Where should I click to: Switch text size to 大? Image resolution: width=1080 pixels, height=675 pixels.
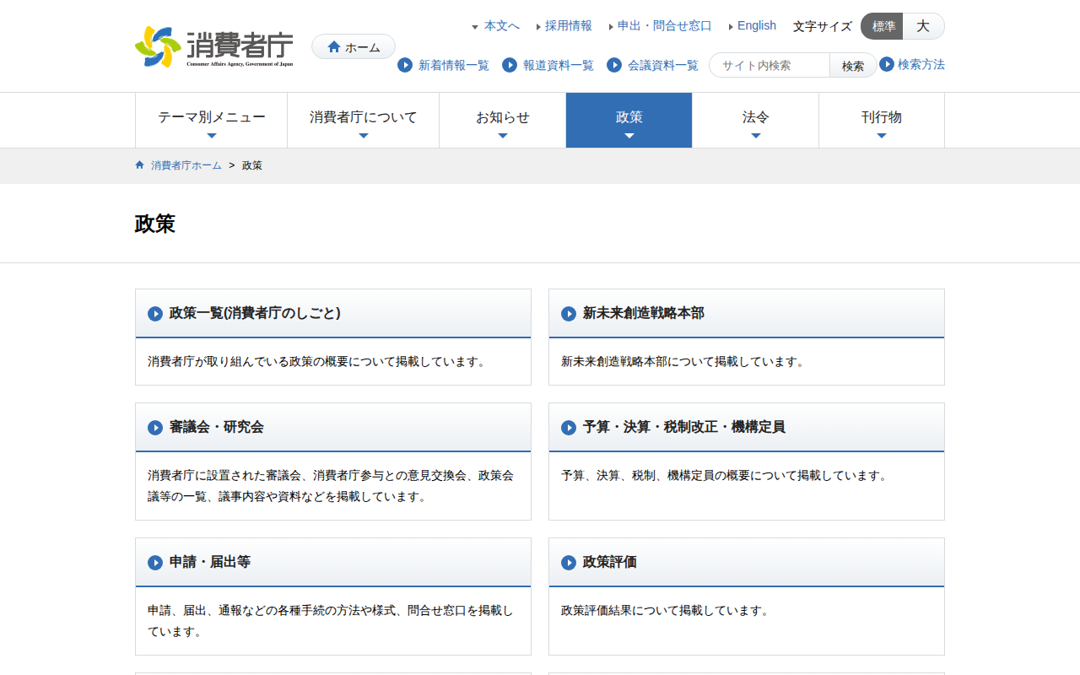click(923, 26)
